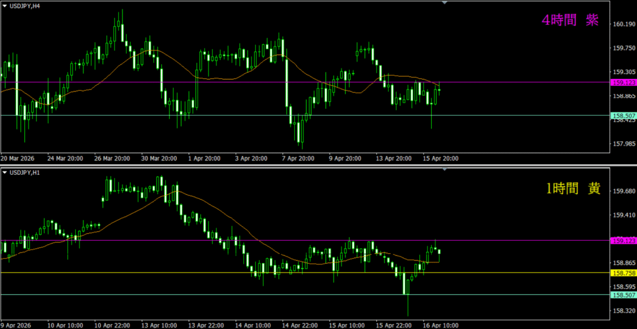Click the triangle icon beside USDJPY,H4 title
Screen dimensions: 637x329
click(4, 6)
